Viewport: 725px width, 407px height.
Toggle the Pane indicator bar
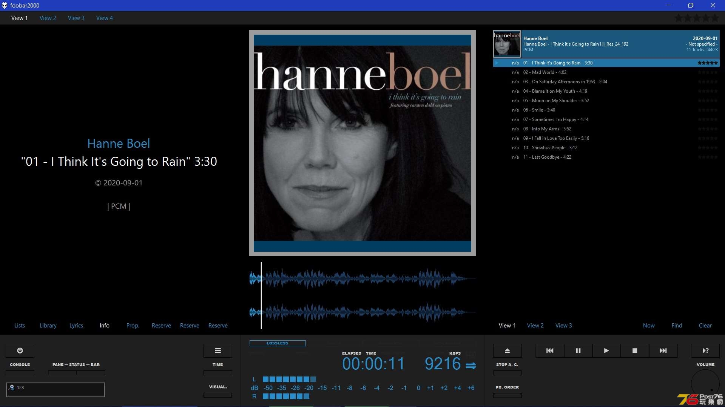[x=62, y=373]
